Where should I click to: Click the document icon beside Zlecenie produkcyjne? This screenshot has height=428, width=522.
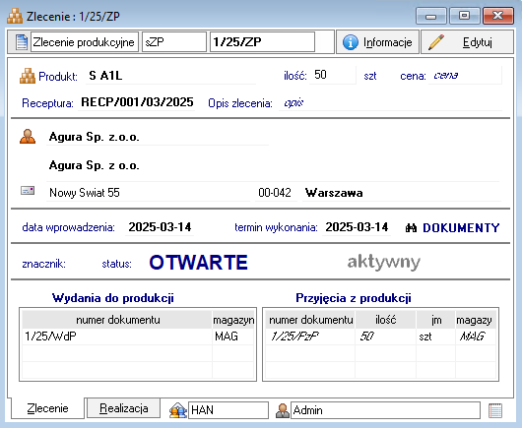click(x=22, y=42)
